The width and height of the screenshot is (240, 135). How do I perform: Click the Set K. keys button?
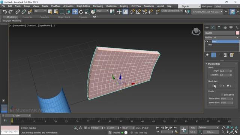[193, 132]
